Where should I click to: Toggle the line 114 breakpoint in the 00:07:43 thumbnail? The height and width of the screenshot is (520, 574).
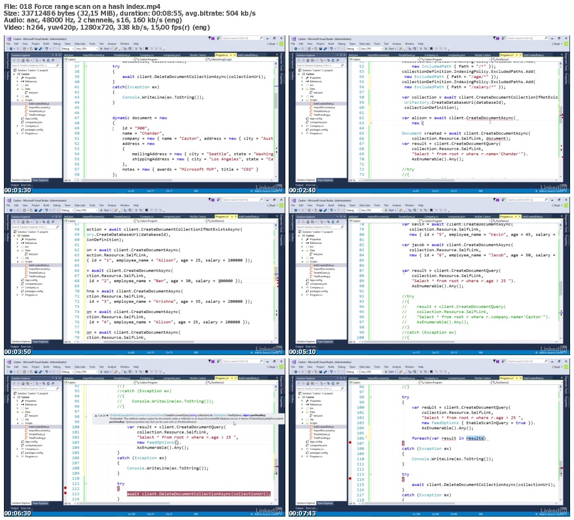[x=350, y=478]
